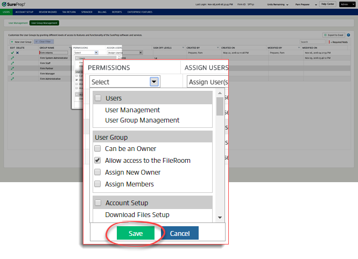Viewport: 358px width, 259px height.
Task: Tick the Assign New Owner checkbox
Action: (98, 172)
